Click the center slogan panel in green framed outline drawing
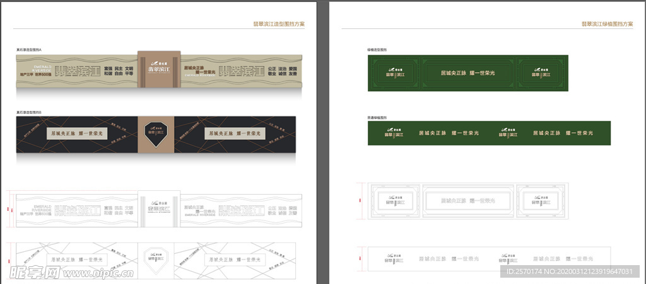The width and height of the screenshot is (646, 284). point(467,201)
